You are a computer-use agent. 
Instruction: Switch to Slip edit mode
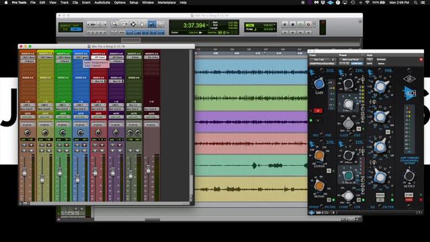click(x=65, y=29)
